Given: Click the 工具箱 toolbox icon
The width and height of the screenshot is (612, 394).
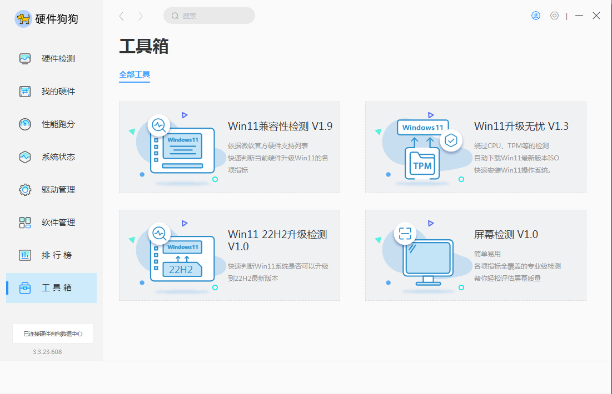Looking at the screenshot, I should (x=25, y=288).
